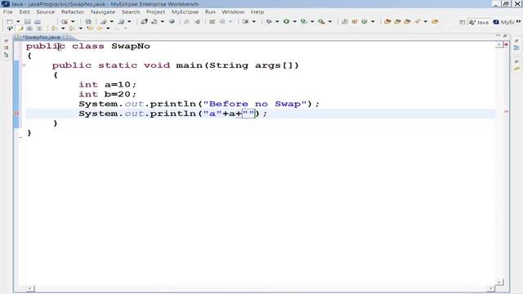Click the red error mark in the overview ruler
The image size is (523, 294).
click(507, 111)
